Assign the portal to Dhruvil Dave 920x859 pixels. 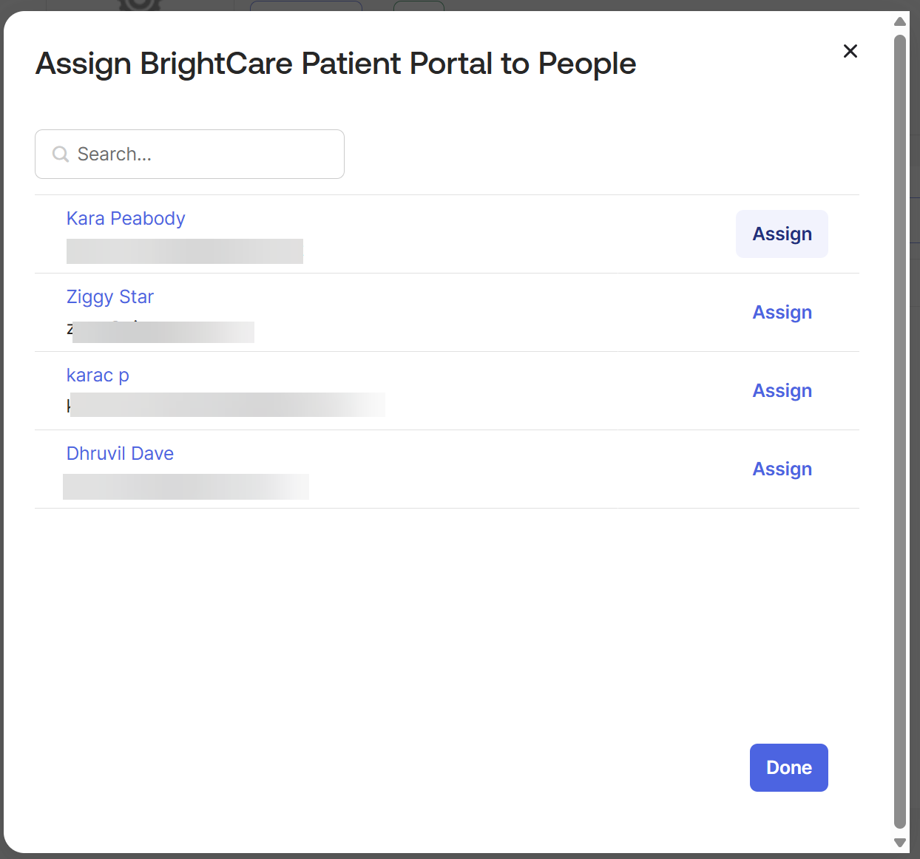(782, 469)
